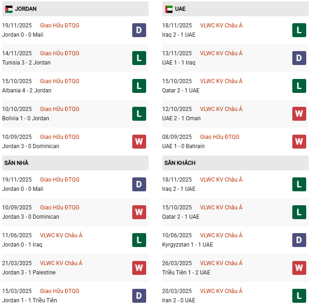Click D badge for UAE 1-1 Iraq
Screen dimensions: 309x306
click(x=299, y=58)
